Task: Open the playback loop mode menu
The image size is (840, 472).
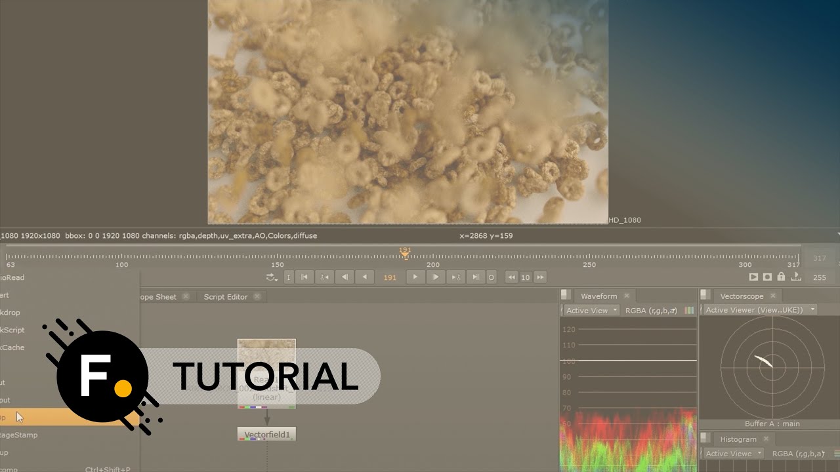Action: pos(272,277)
